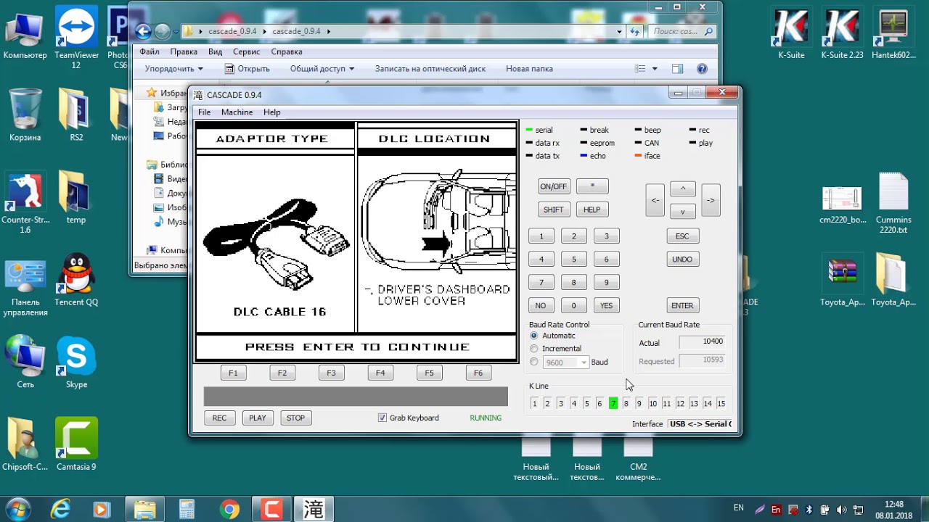Open Explorer help icon

pos(702,69)
